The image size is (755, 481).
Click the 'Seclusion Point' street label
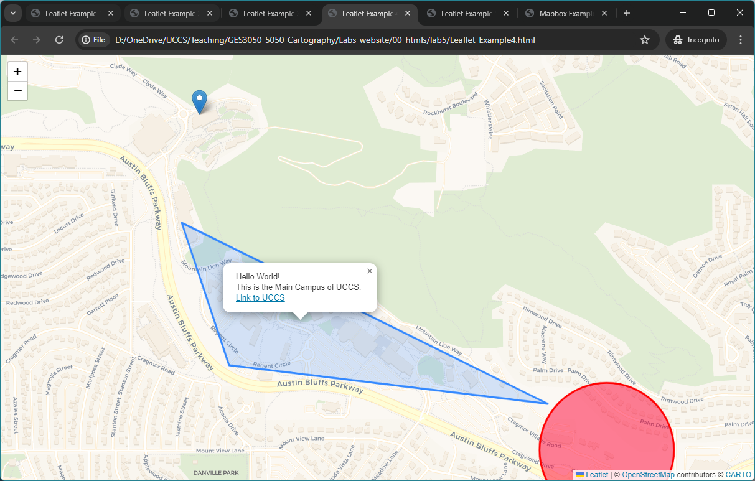(551, 100)
